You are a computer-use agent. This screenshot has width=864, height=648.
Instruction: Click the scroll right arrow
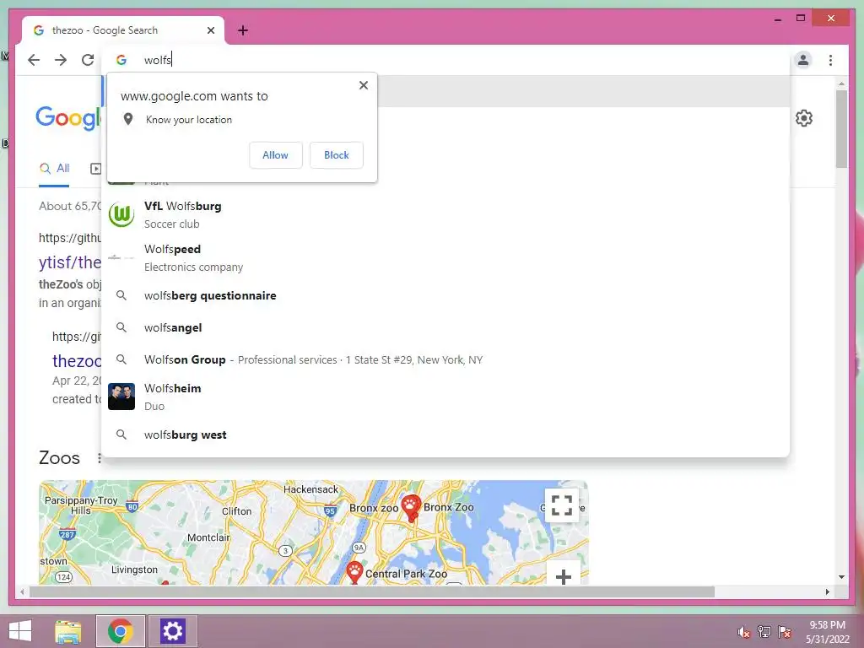[x=827, y=591]
